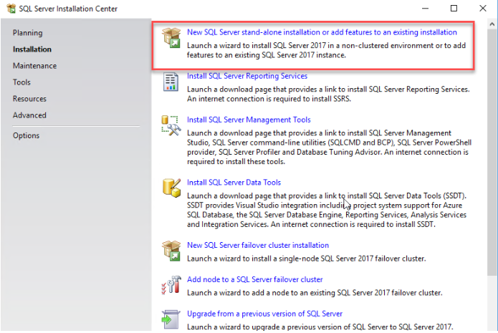This screenshot has width=498, height=333.
Task: Close the SQL Server Installation Center window
Action: [483, 9]
